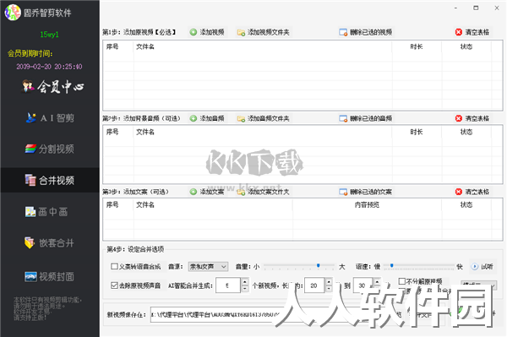Click the 添加视频 add video button
The width and height of the screenshot is (507, 337).
(207, 32)
